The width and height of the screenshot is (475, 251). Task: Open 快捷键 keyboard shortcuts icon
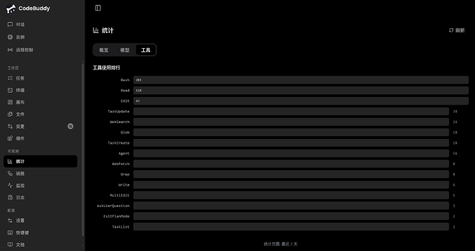pyautogui.click(x=10, y=233)
